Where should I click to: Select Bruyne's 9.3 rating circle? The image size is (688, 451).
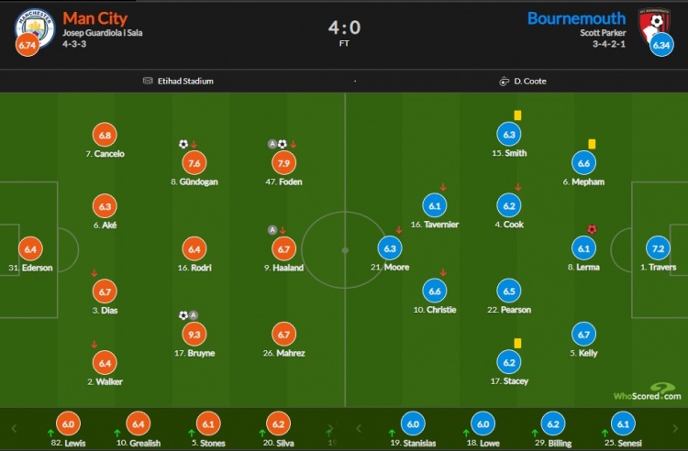194,335
